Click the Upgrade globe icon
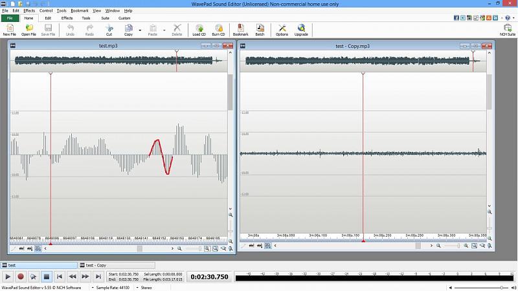The image size is (518, 291). [x=301, y=30]
